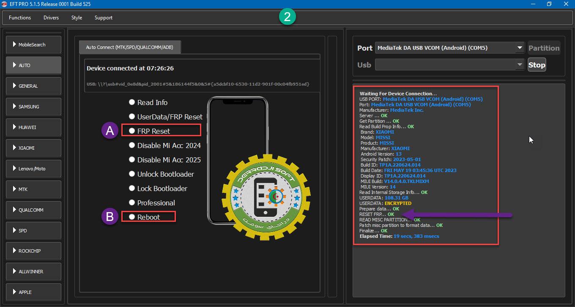This screenshot has width=575, height=307.
Task: Switch to Auto Connect (MTK/SPD/QUALCOMM/ADB) tab
Action: tap(130, 47)
